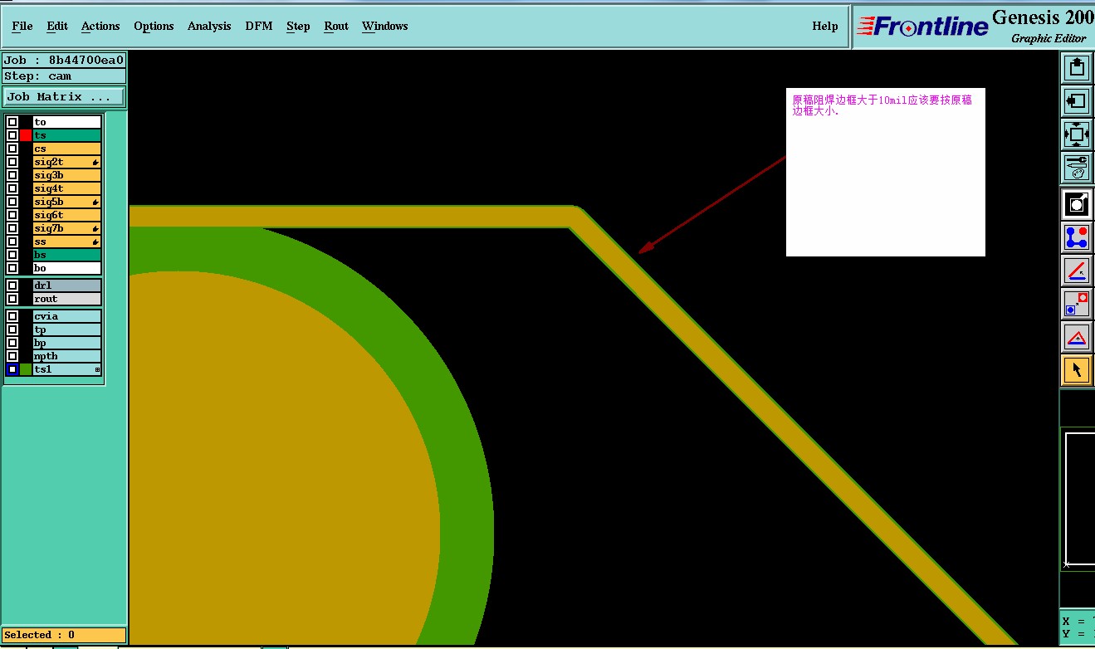Open the Rout menu
The height and width of the screenshot is (649, 1095).
(x=336, y=27)
